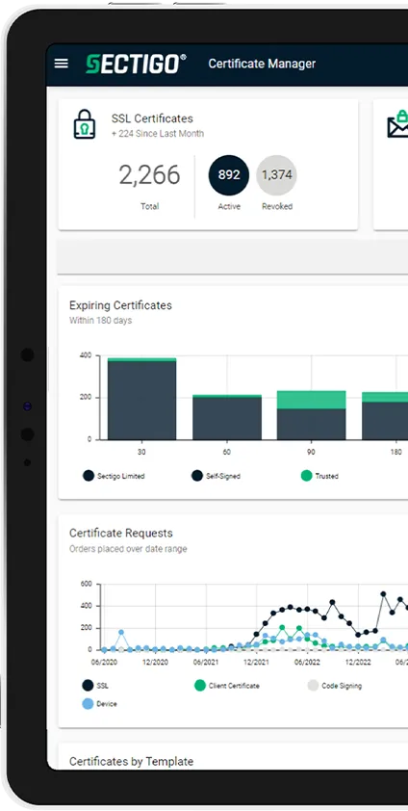Toggle SSL legend in Certificate Requests
The width and height of the screenshot is (408, 811).
95,686
